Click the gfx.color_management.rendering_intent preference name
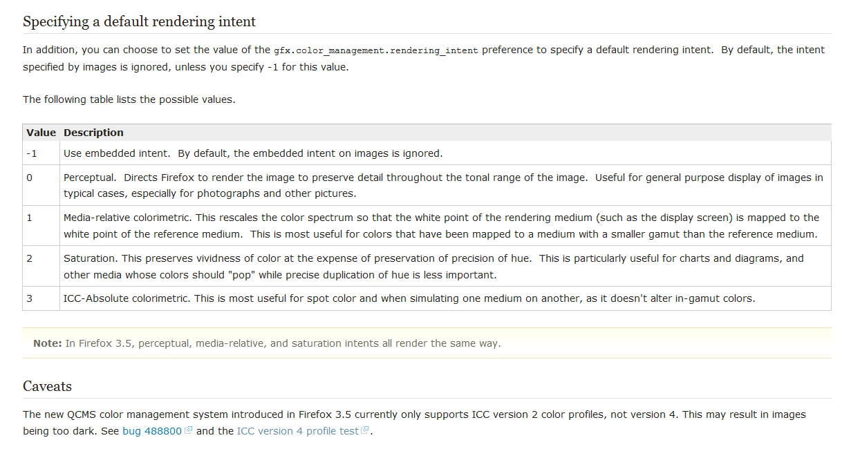 (x=376, y=50)
